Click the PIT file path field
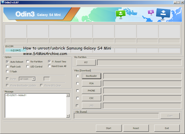 point(139,63)
